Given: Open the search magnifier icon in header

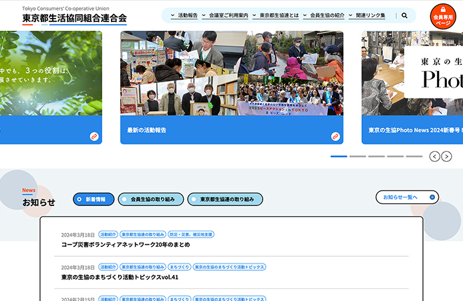Looking at the screenshot, I should pyautogui.click(x=404, y=15).
